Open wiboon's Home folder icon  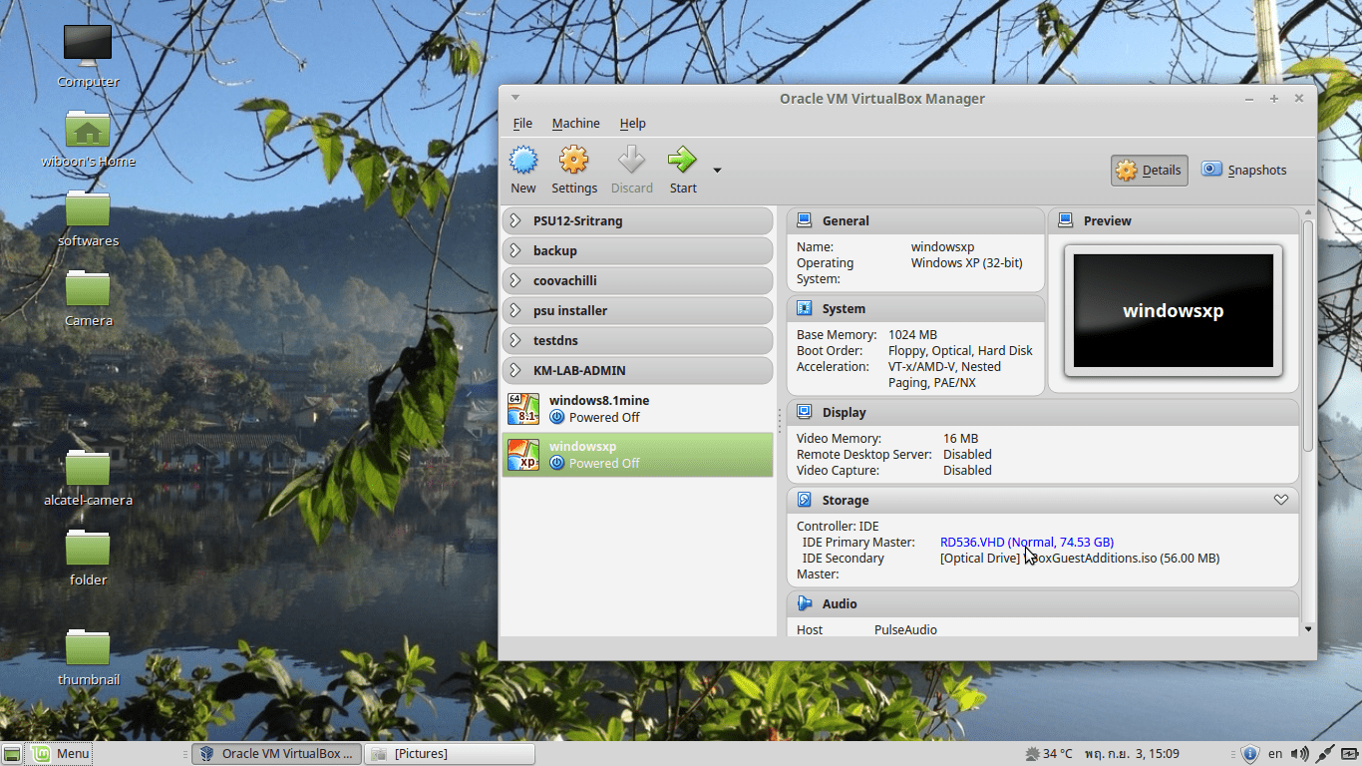point(88,129)
